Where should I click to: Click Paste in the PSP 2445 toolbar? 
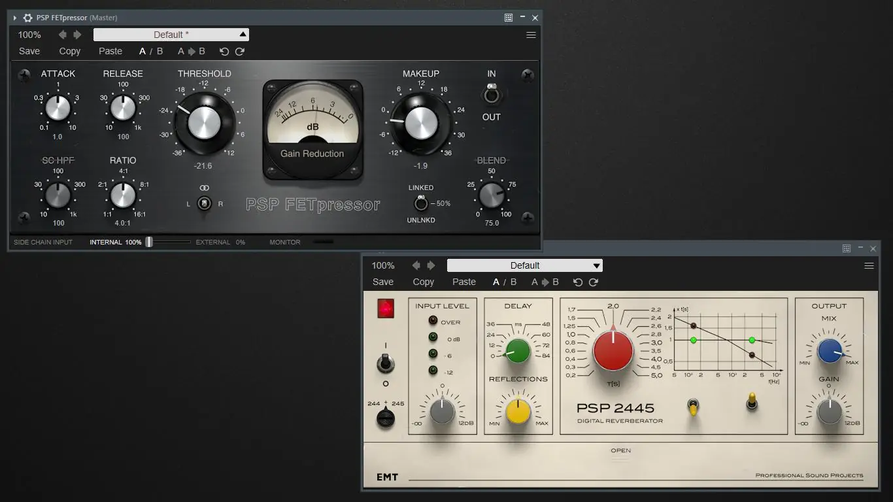464,282
